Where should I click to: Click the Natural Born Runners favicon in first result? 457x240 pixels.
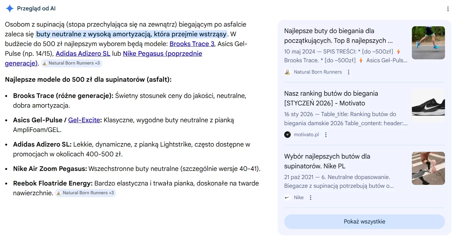(287, 72)
